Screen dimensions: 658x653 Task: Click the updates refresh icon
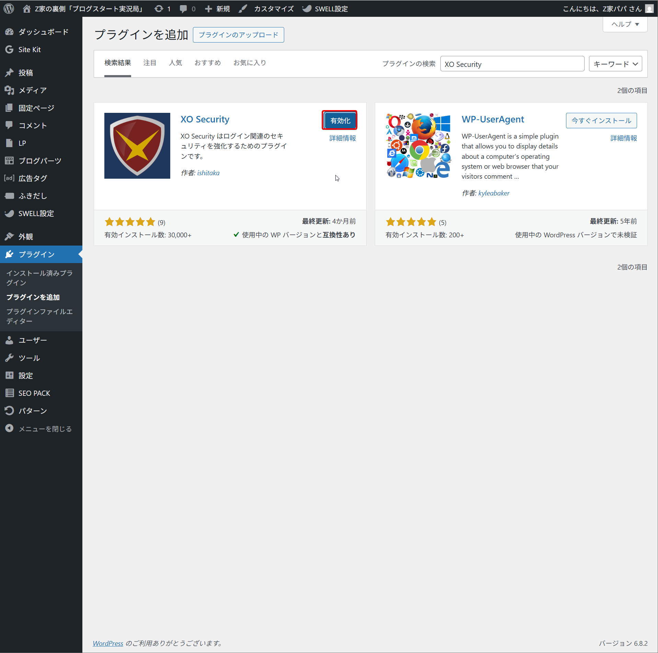pos(159,9)
